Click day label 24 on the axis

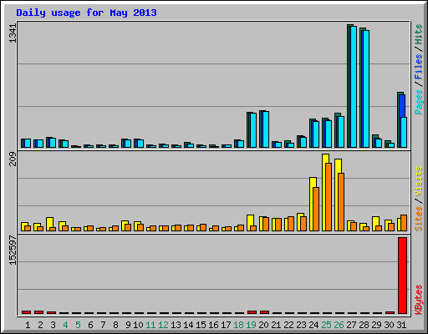(314, 325)
